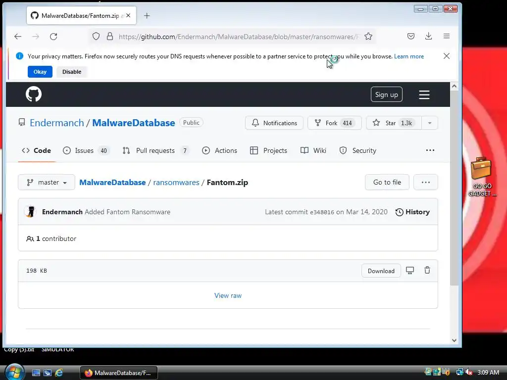Click the page scrollbar down arrow

tap(455, 340)
